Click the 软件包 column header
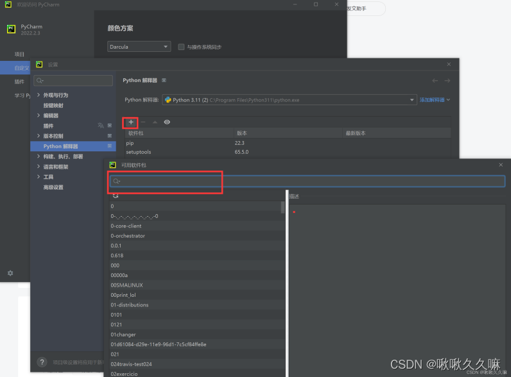This screenshot has height=377, width=511. point(179,133)
